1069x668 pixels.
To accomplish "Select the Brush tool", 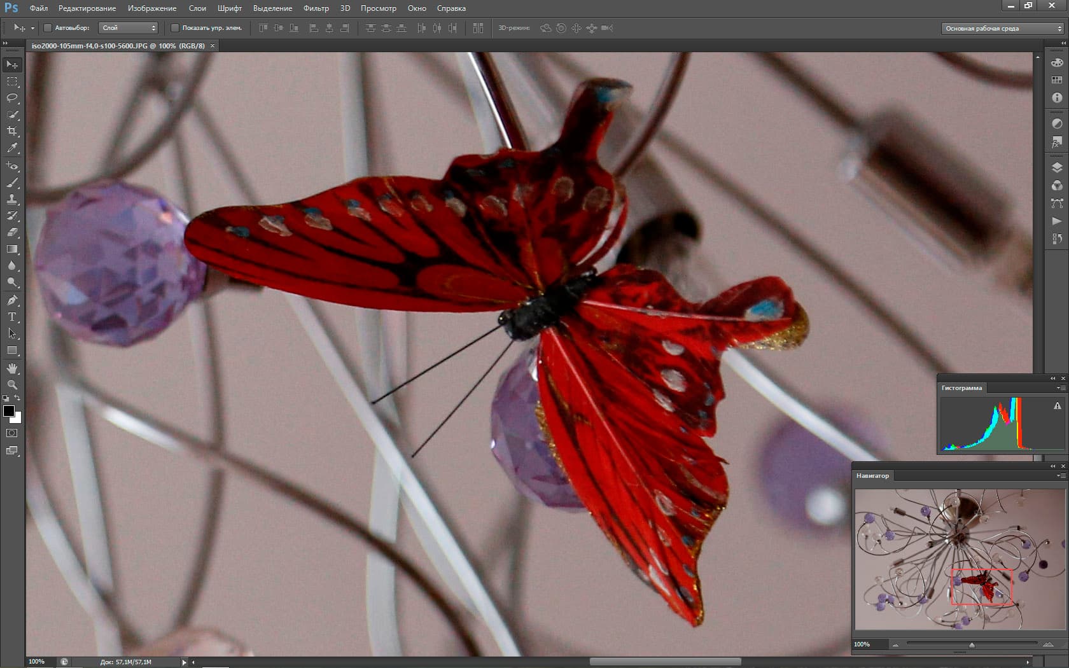I will coord(12,183).
